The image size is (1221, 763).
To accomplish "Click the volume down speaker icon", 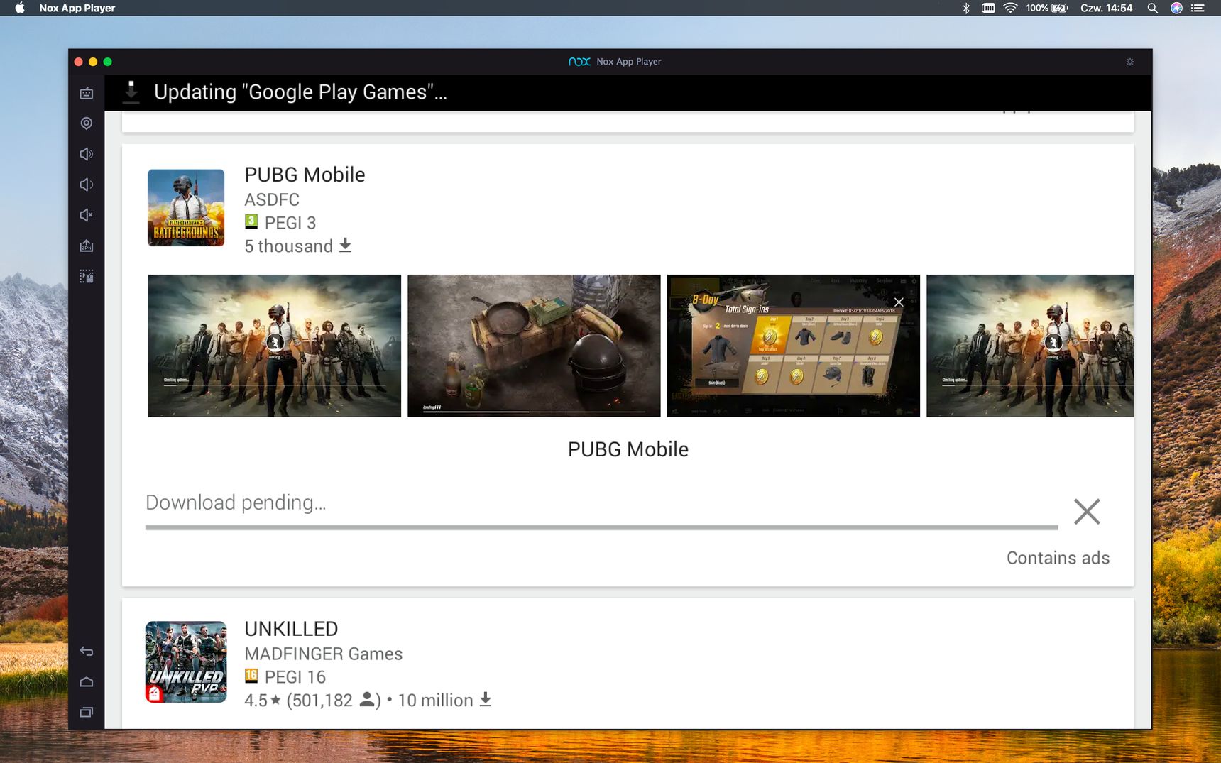I will 87,185.
